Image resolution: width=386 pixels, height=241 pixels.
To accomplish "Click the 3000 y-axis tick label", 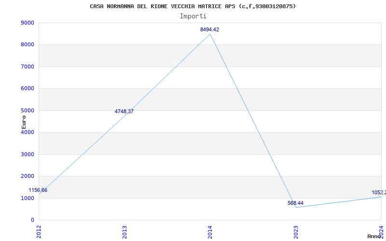I will coord(28,154).
